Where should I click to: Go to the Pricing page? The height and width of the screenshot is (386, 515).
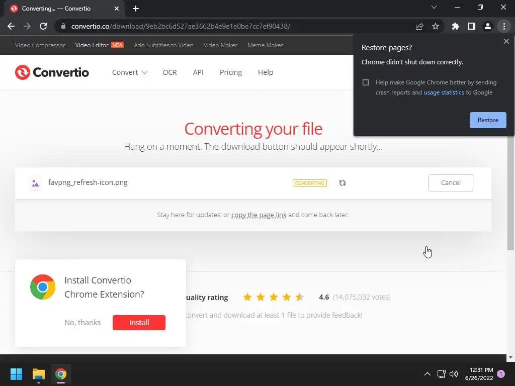pos(230,72)
